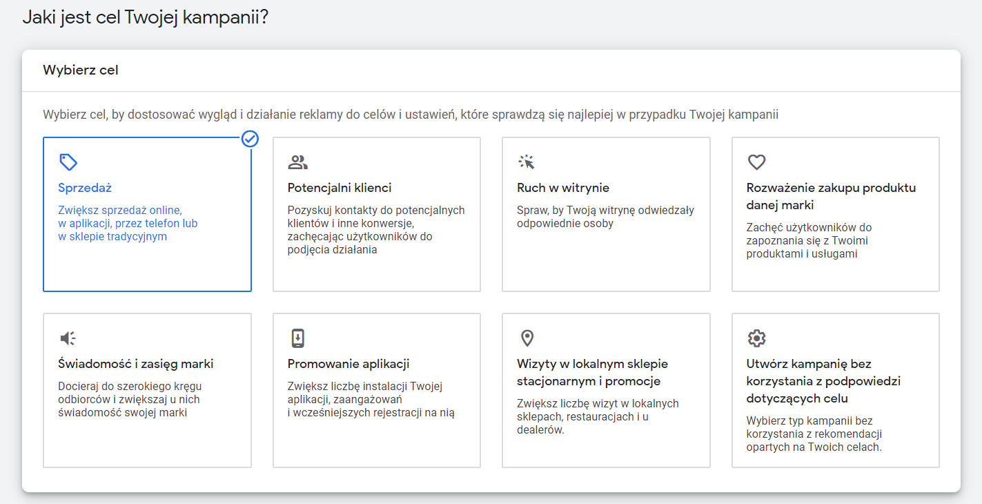Click text 'Spraw, by Twoją witrynę odwiedzały'

pyautogui.click(x=605, y=217)
